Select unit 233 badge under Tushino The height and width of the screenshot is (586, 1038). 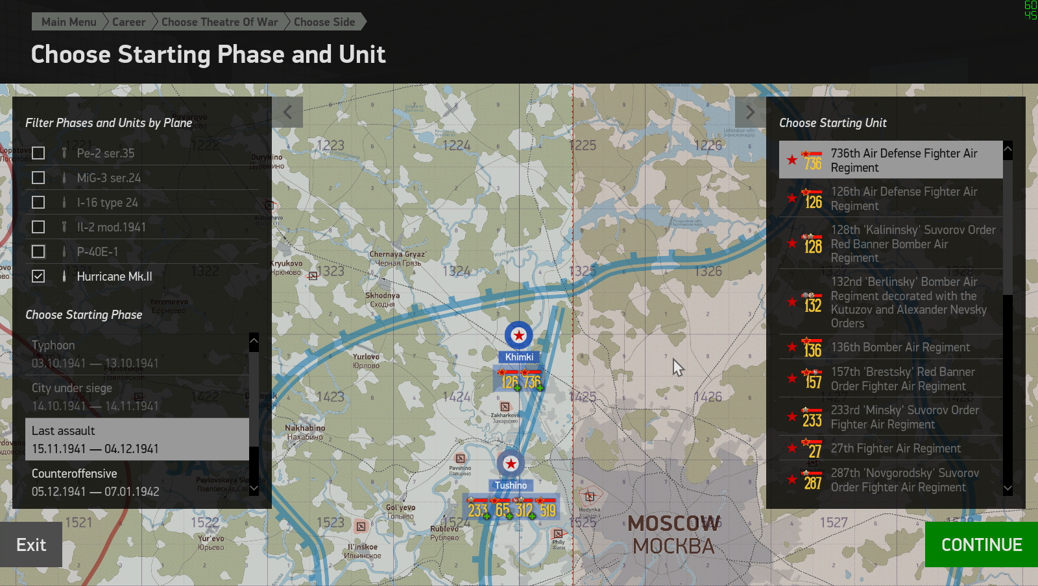click(478, 509)
